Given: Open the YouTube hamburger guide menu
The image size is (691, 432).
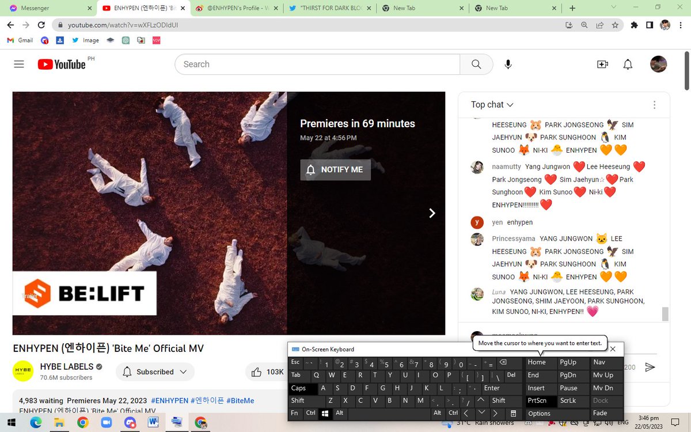Looking at the screenshot, I should pos(19,65).
